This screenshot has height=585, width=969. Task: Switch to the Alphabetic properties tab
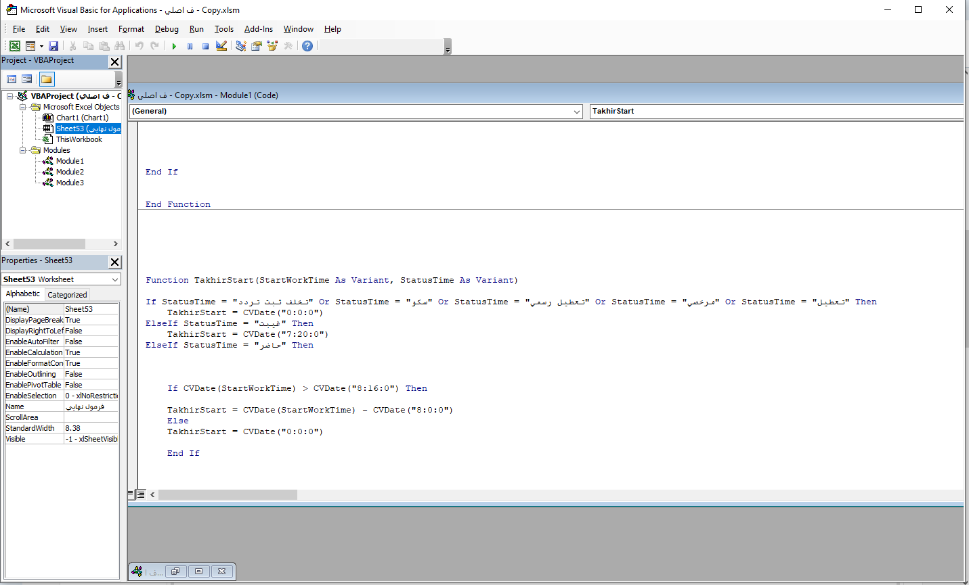point(23,294)
